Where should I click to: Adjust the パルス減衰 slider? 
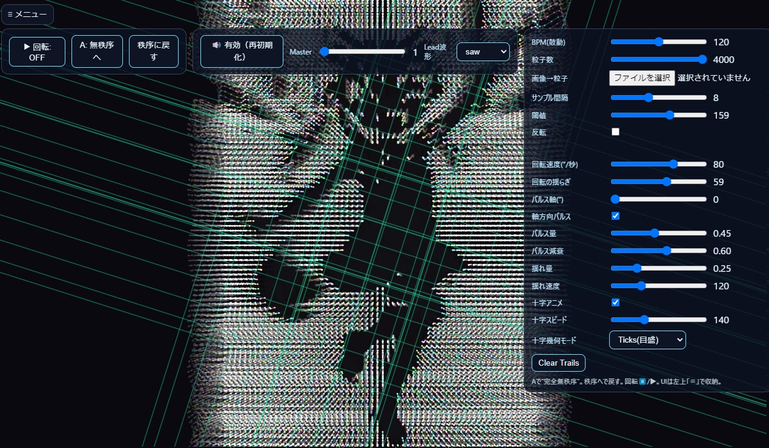pyautogui.click(x=658, y=251)
